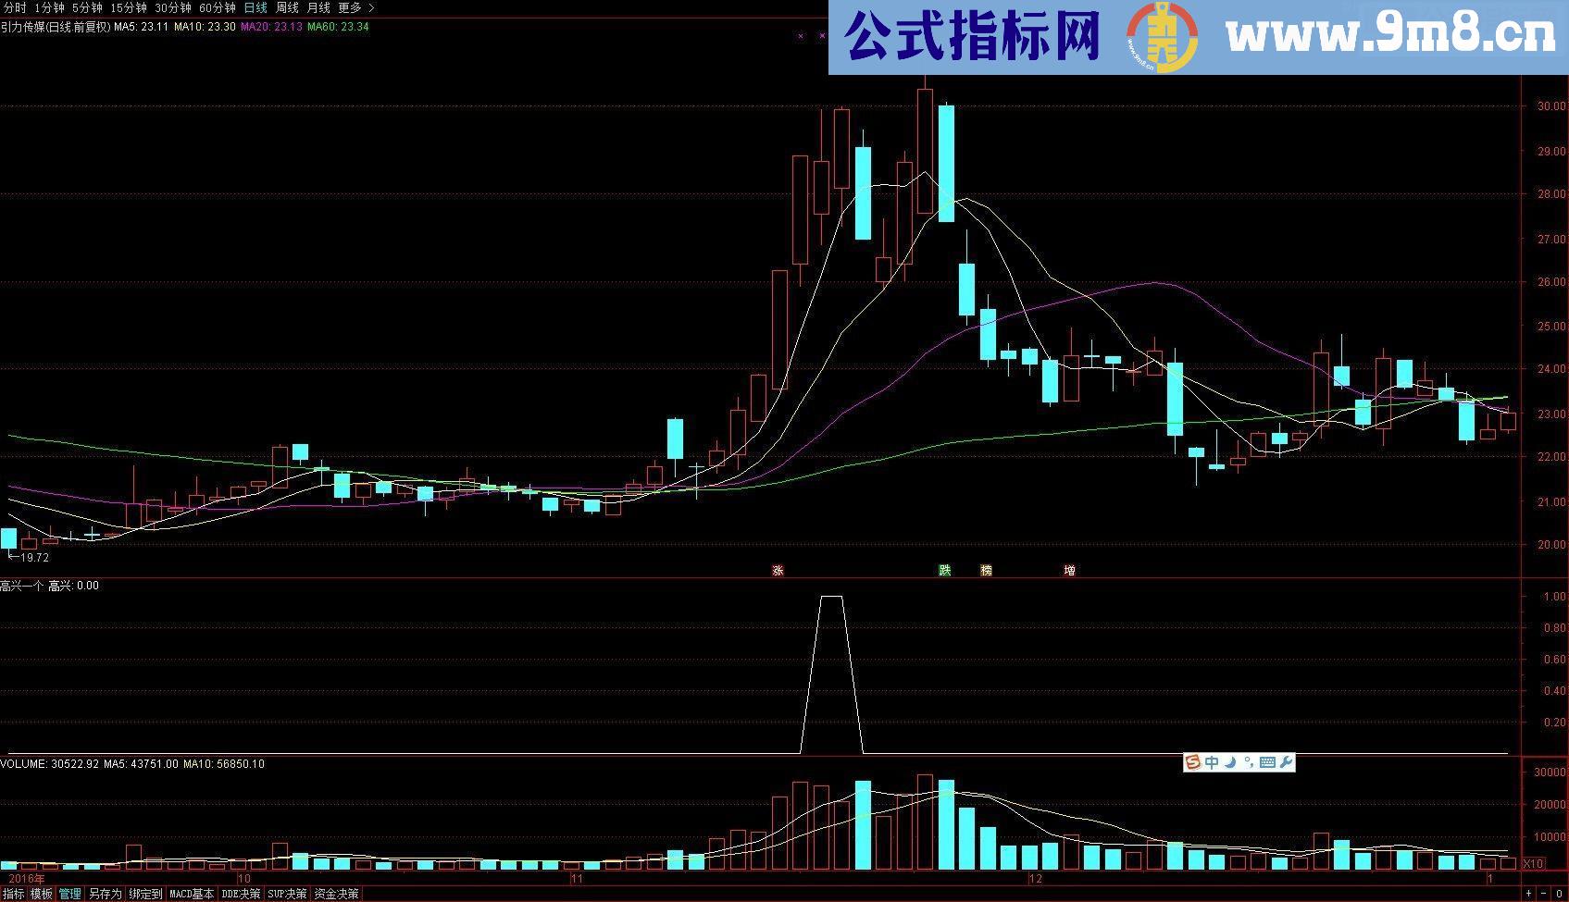Screen dimensions: 1569x902
Task: Open the soft keyboard icon on the input bar
Action: coord(1267,763)
